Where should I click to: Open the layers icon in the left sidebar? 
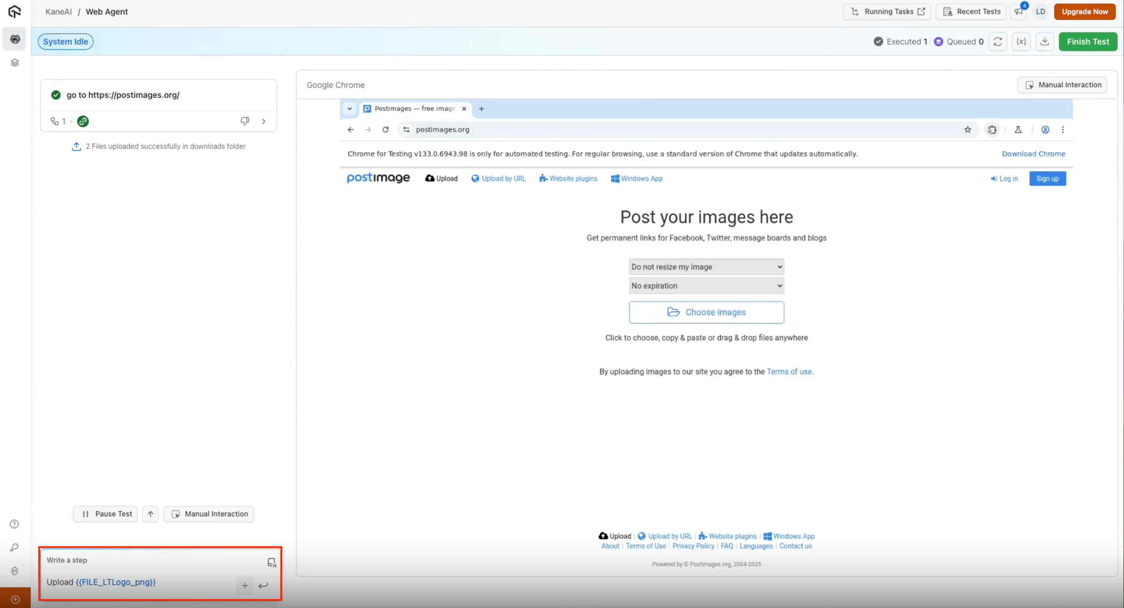click(15, 63)
